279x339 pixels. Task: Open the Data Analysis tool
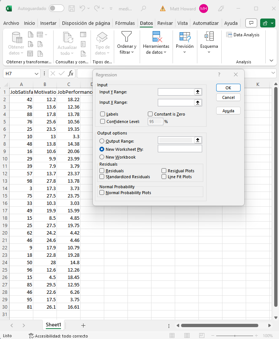pos(243,35)
